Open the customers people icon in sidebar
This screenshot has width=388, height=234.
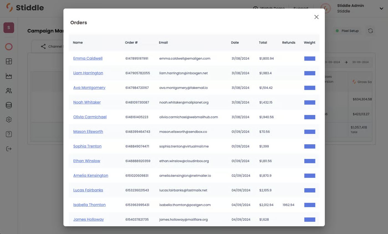point(9,91)
